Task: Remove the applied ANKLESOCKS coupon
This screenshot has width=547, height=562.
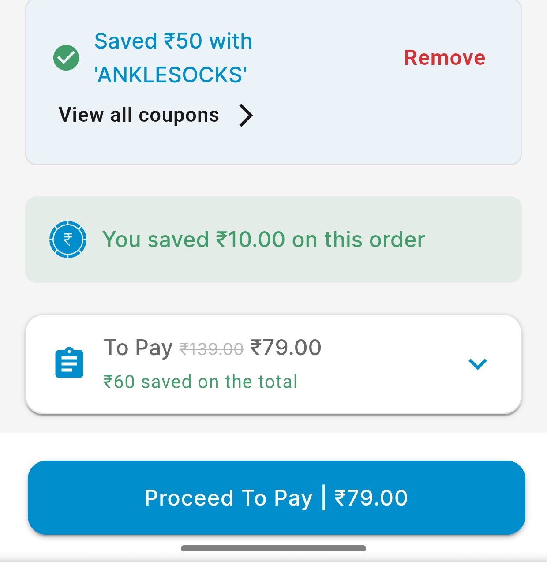Action: pos(444,58)
